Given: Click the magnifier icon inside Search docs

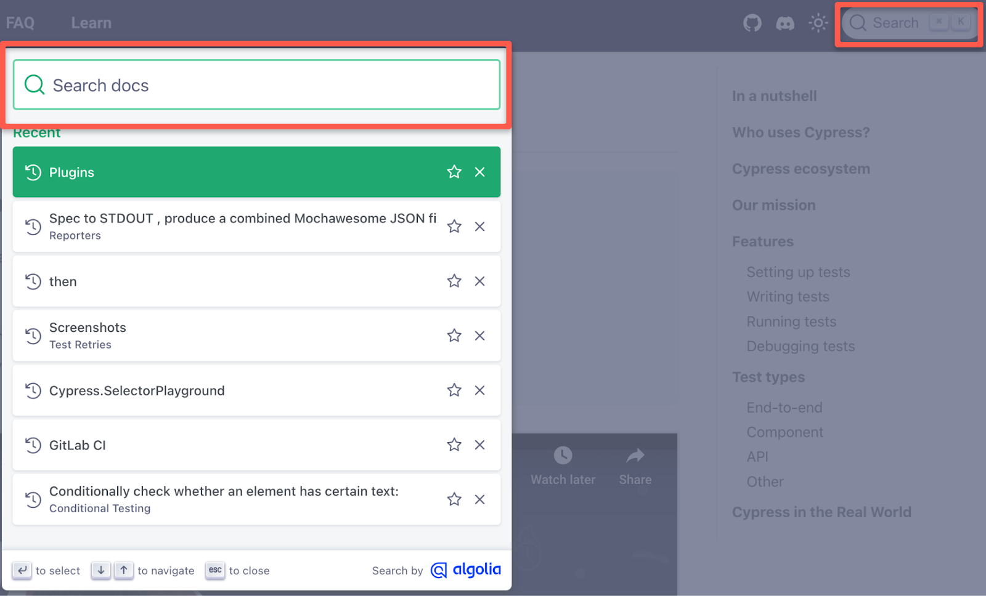Looking at the screenshot, I should (x=34, y=84).
